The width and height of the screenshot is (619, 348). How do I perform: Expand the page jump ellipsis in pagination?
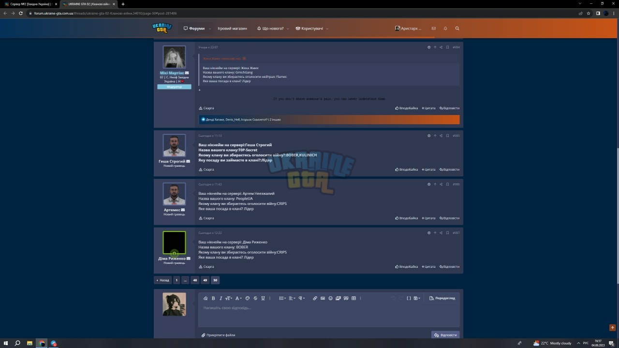186,280
